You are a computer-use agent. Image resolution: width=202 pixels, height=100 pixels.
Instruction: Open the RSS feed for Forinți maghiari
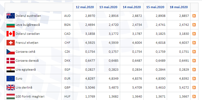tap(194, 96)
